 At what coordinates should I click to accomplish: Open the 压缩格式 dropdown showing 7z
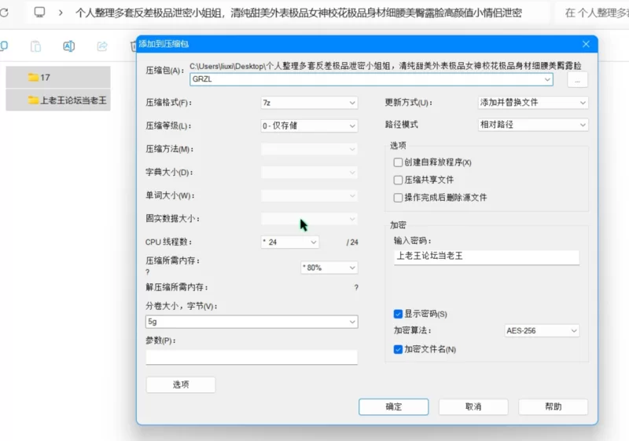pyautogui.click(x=309, y=103)
